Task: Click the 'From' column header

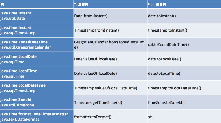Action: [184, 4]
